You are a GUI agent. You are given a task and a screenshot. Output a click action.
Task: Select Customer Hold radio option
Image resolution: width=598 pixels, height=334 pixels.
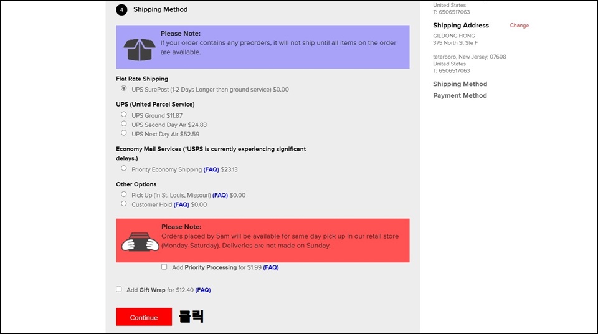tap(123, 204)
